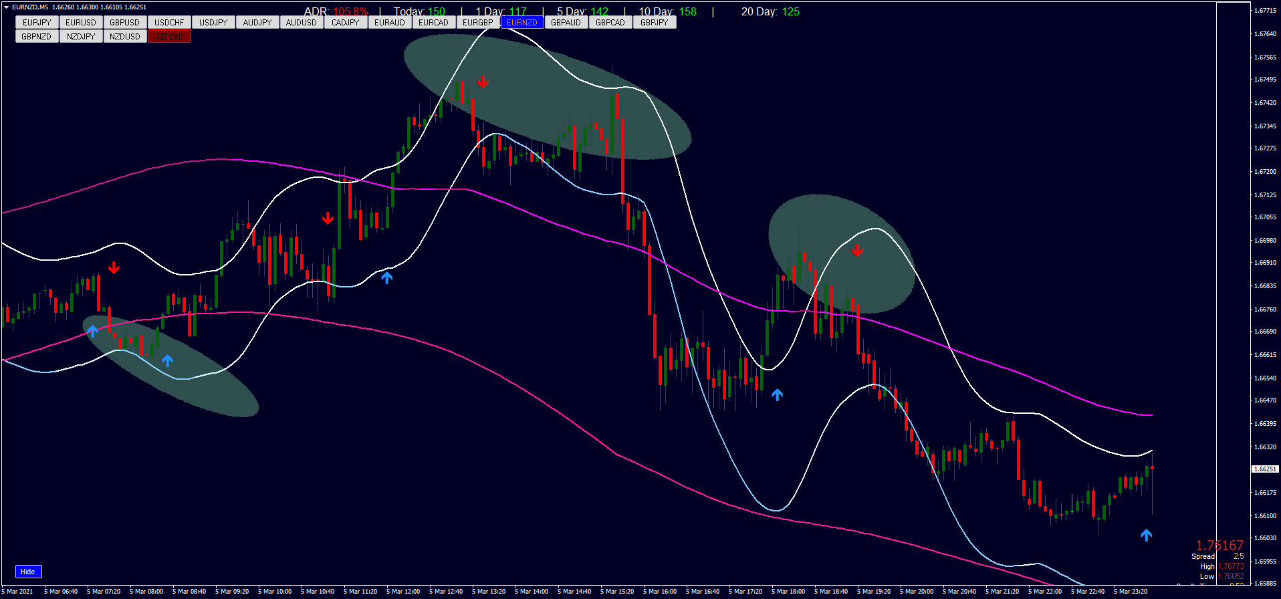The height and width of the screenshot is (599, 1281).
Task: Open the EURGBP pair chart
Action: [x=477, y=22]
